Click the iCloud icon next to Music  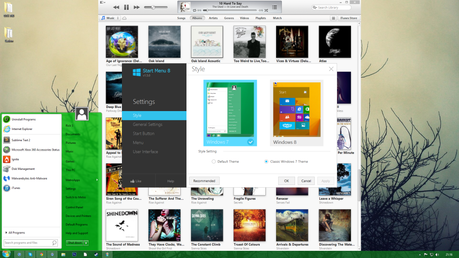pos(125,18)
